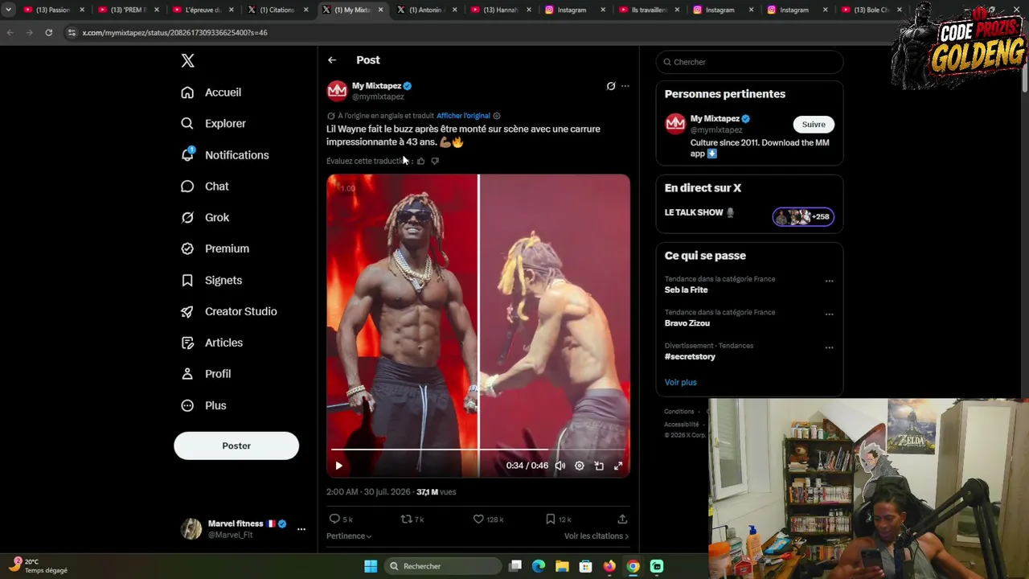Mute the video with the speaker icon
The width and height of the screenshot is (1029, 579).
pos(560,466)
